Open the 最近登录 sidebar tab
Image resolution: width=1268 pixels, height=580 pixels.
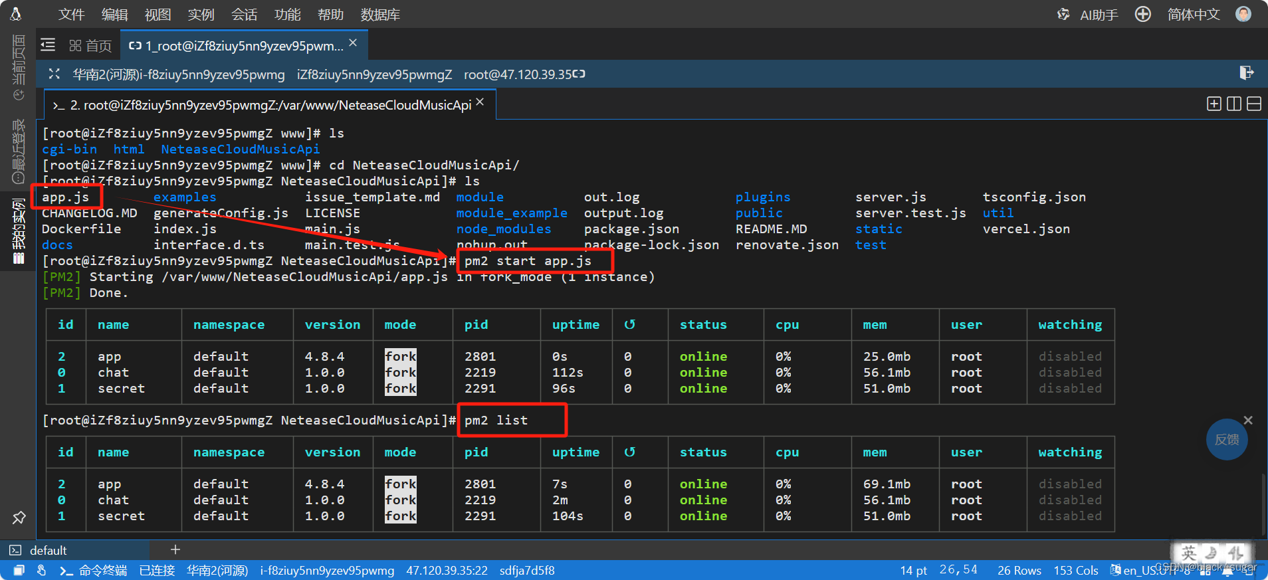click(19, 151)
